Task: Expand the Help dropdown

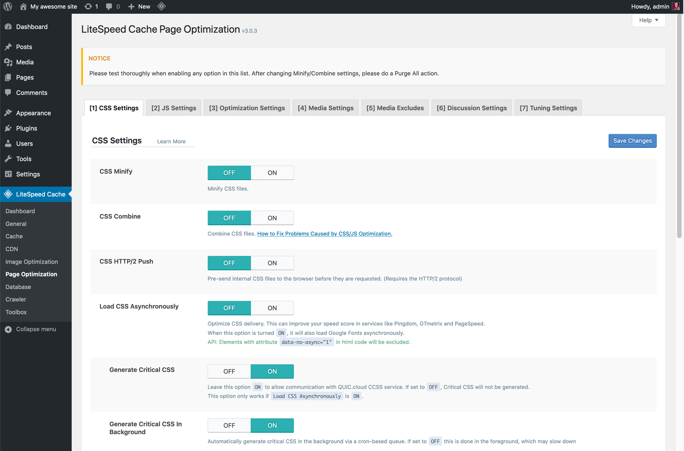Action: click(648, 20)
